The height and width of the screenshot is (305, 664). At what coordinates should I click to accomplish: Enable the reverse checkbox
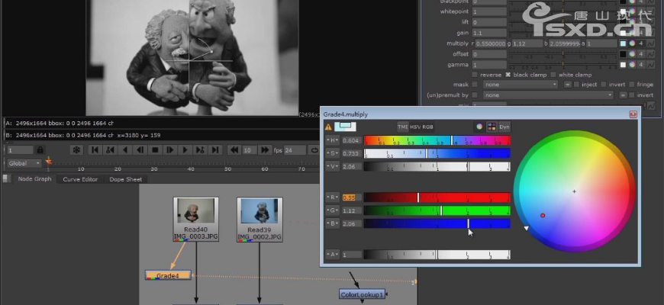point(475,75)
